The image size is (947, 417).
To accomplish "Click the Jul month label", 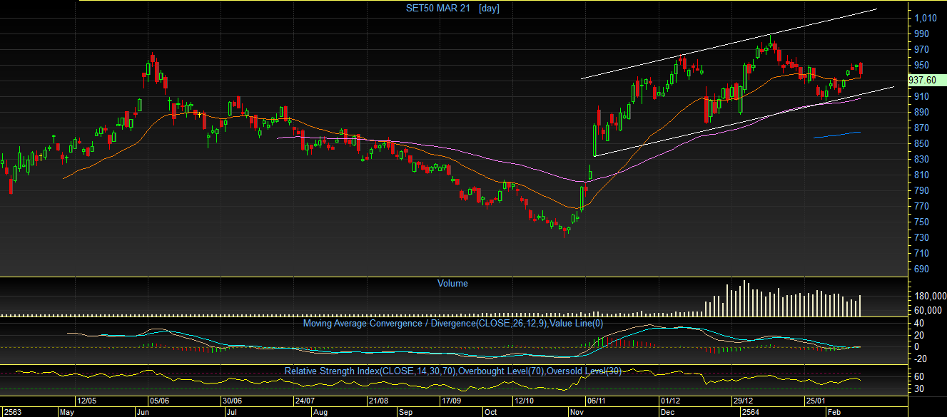I will click(x=232, y=412).
